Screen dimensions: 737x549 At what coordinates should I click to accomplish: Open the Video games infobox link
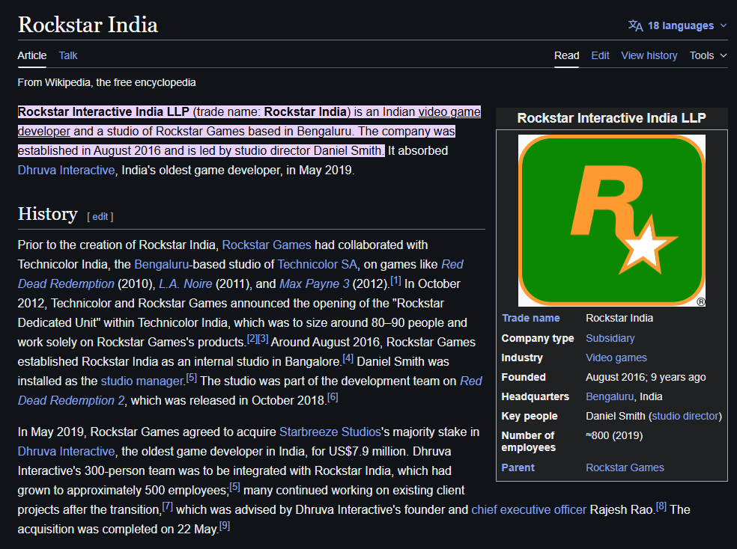click(x=616, y=358)
